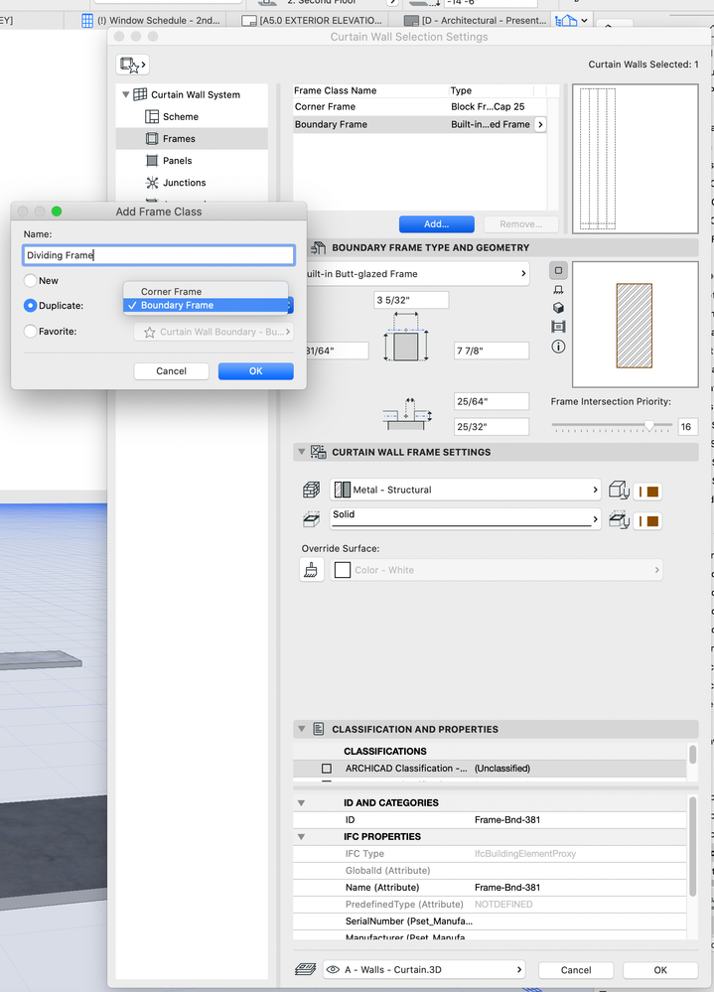The width and height of the screenshot is (714, 992).
Task: Switch to the Window Schedule tab
Action: 151,20
